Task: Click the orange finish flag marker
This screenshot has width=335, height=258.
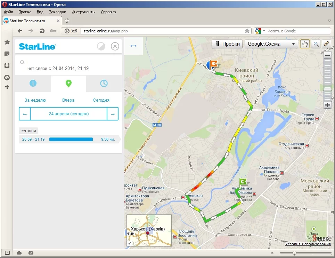Action: (214, 64)
